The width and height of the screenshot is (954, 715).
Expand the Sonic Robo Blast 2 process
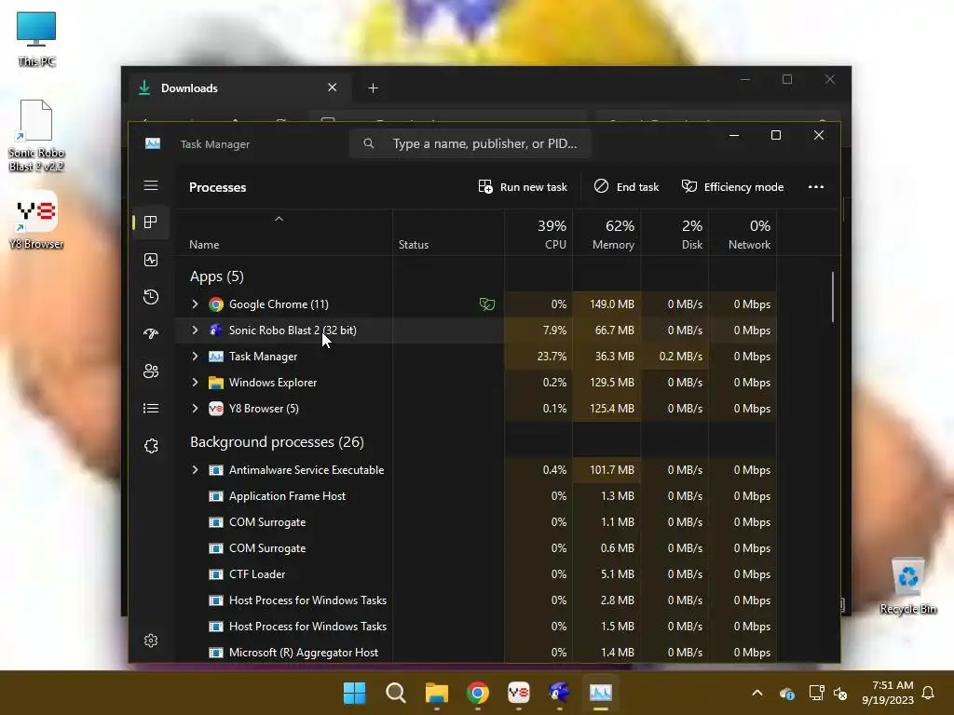tap(195, 331)
